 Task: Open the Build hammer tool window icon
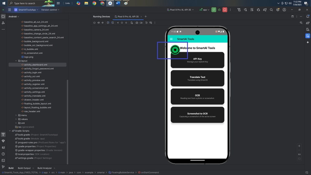click(x=3, y=134)
